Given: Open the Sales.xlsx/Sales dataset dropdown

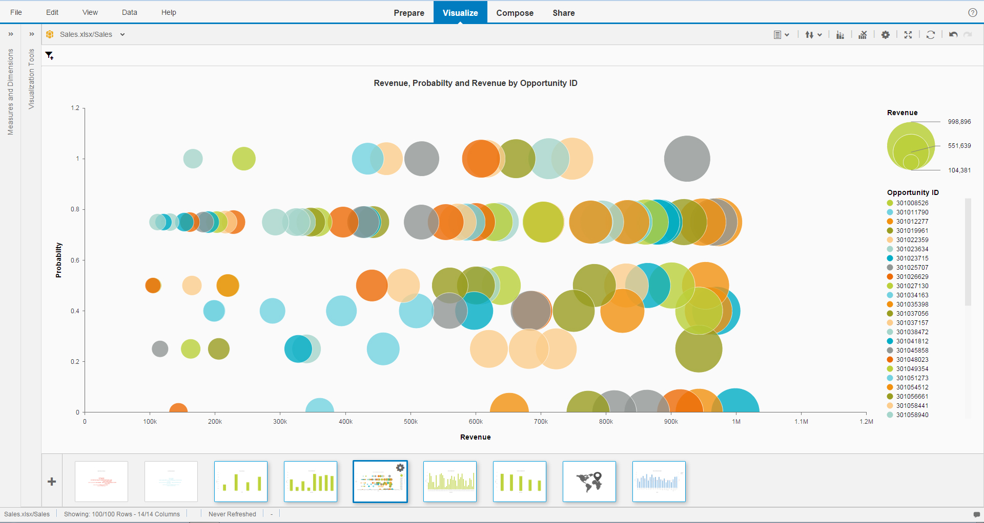Looking at the screenshot, I should [122, 34].
